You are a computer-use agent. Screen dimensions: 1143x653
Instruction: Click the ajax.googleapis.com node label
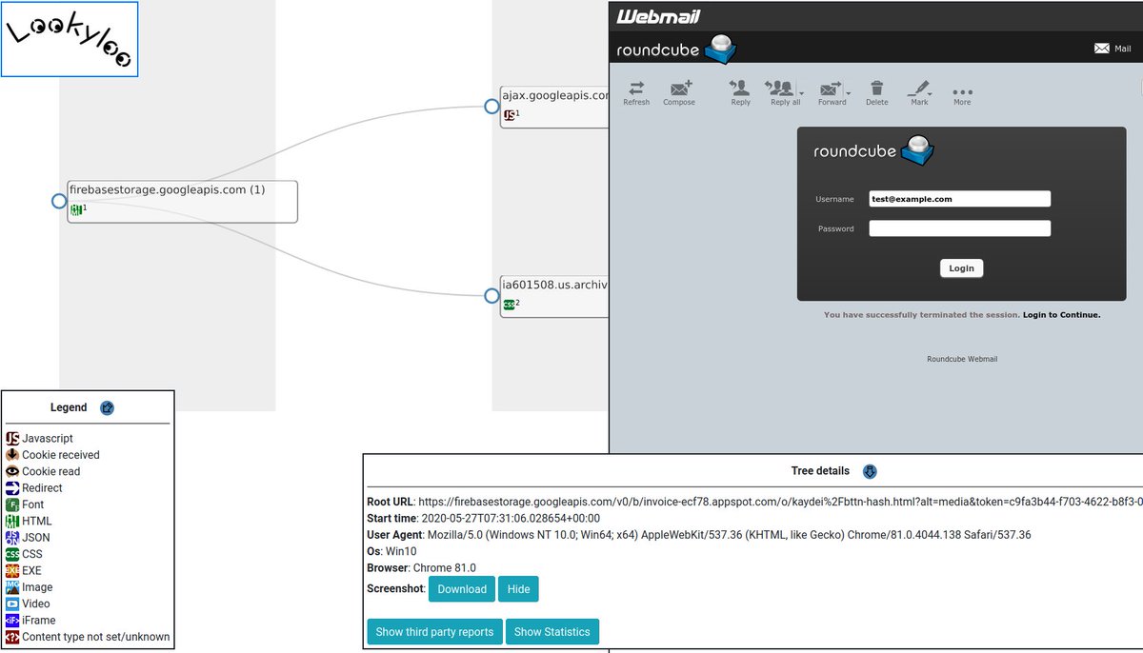(x=555, y=95)
